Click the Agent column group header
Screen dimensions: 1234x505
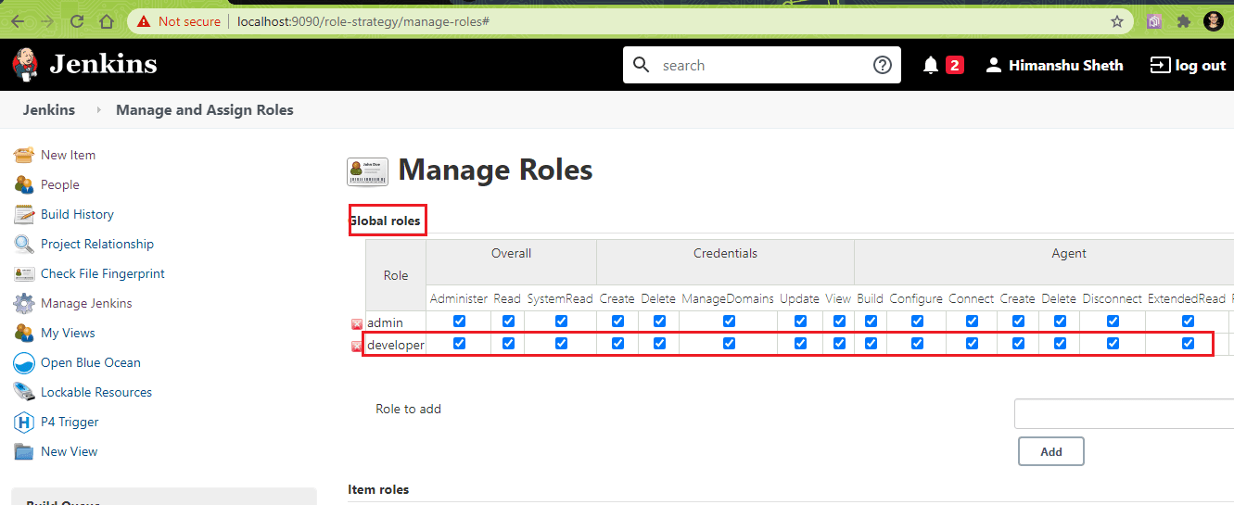[x=1069, y=253]
